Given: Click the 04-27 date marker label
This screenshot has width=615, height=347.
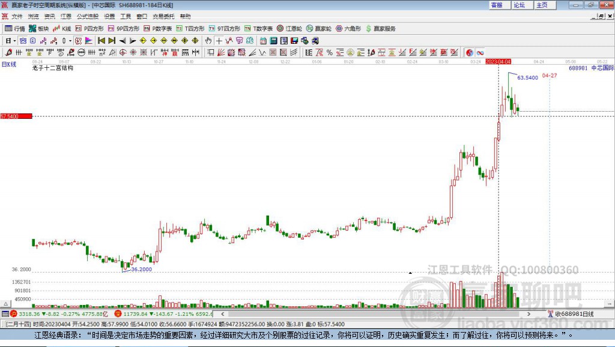Looking at the screenshot, I should 550,75.
